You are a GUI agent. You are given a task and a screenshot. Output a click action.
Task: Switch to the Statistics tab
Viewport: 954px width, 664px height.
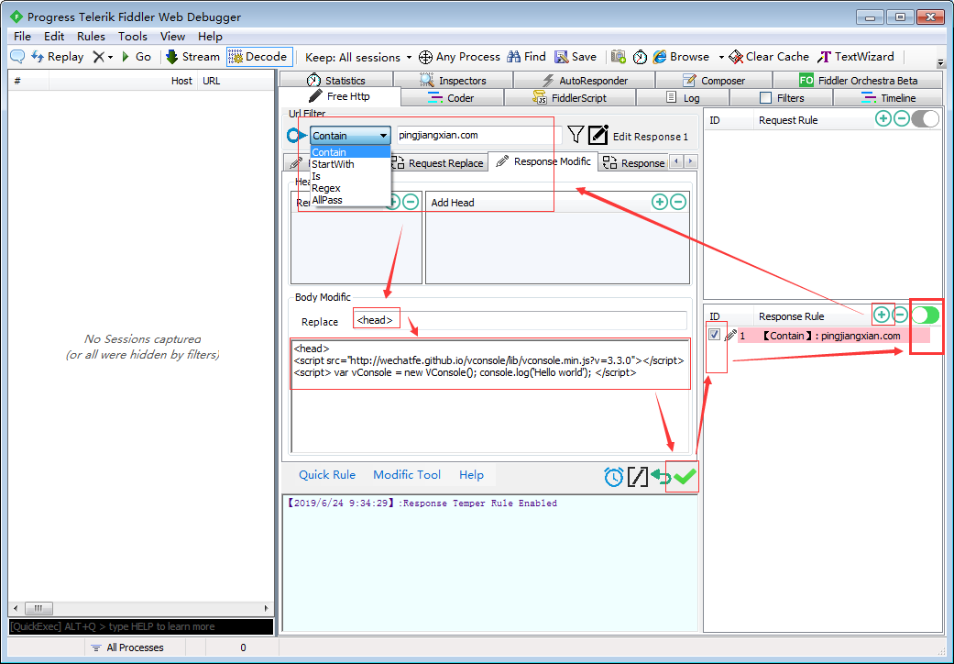click(x=336, y=81)
